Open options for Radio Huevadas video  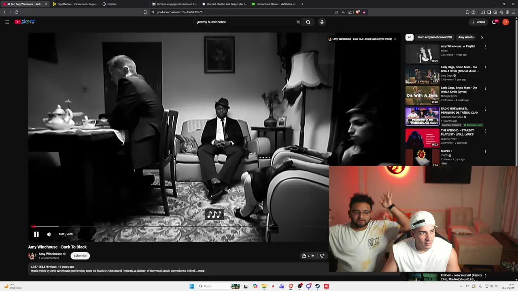pos(485,109)
